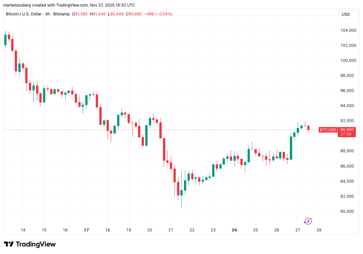
Task: Click the 80,000 price scale label
Action: pyautogui.click(x=347, y=211)
